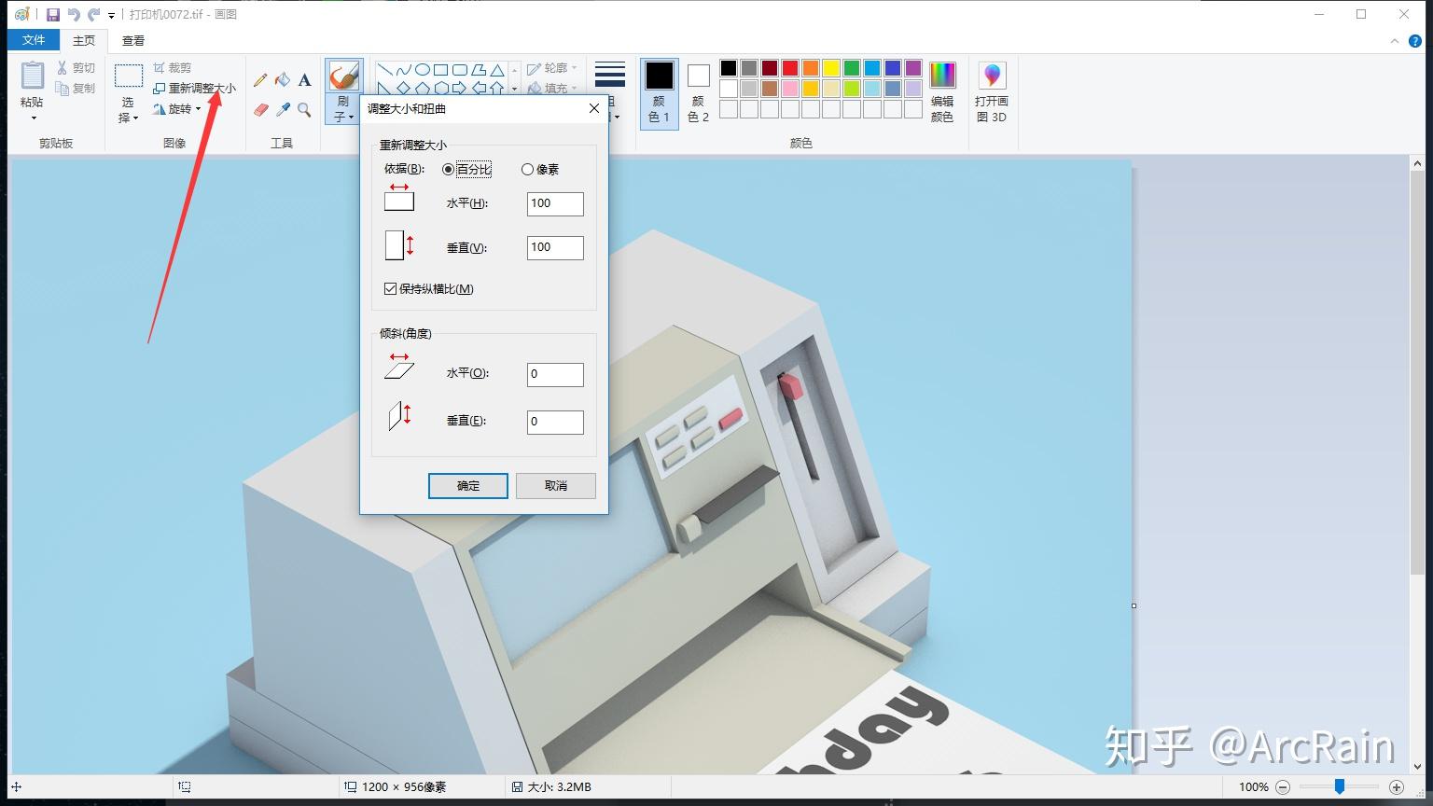This screenshot has width=1433, height=806.
Task: Open the 旋转 rotate dropdown
Action: point(177,108)
